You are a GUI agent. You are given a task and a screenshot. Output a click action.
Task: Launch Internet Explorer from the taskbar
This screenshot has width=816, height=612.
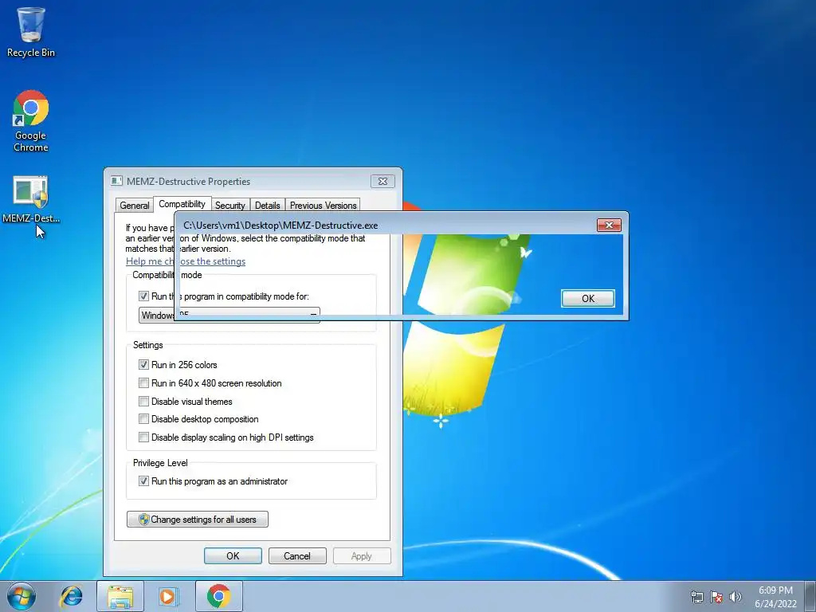click(71, 596)
